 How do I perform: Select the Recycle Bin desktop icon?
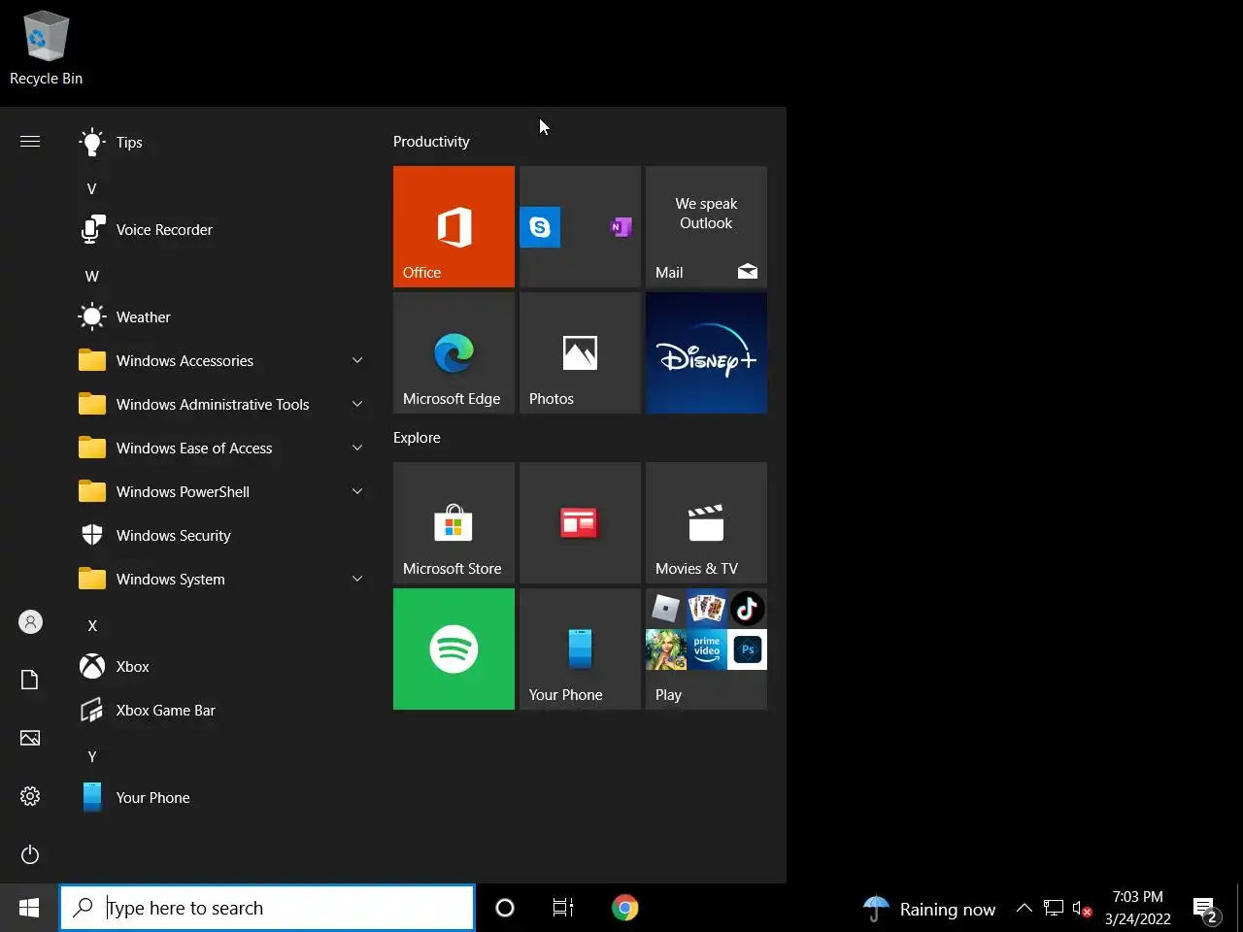click(46, 49)
